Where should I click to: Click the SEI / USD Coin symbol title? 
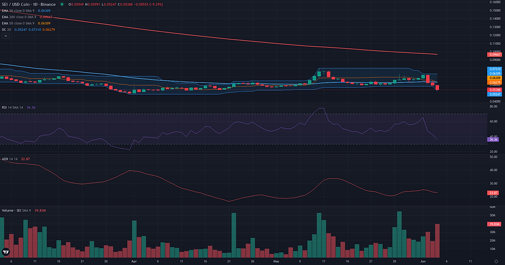[x=29, y=5]
